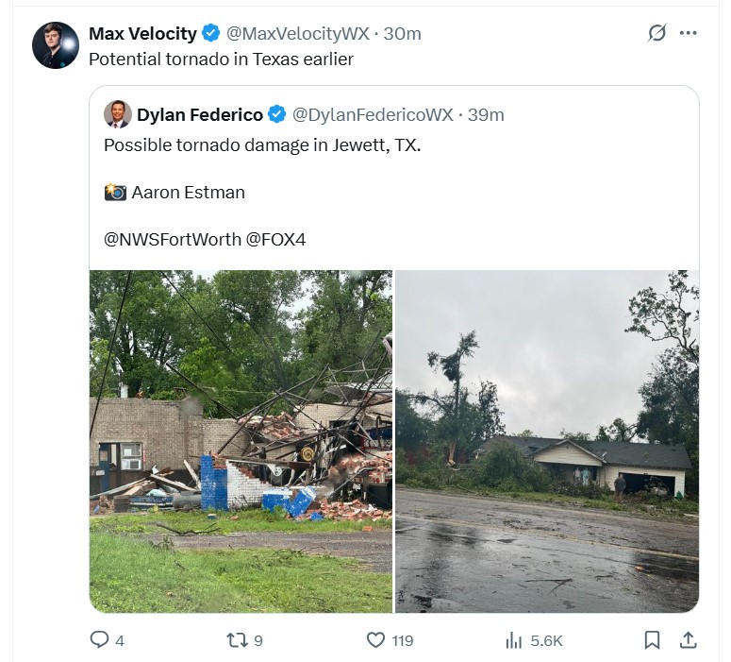Share the post via upload arrow icon
The width and height of the screenshot is (731, 662).
688,640
